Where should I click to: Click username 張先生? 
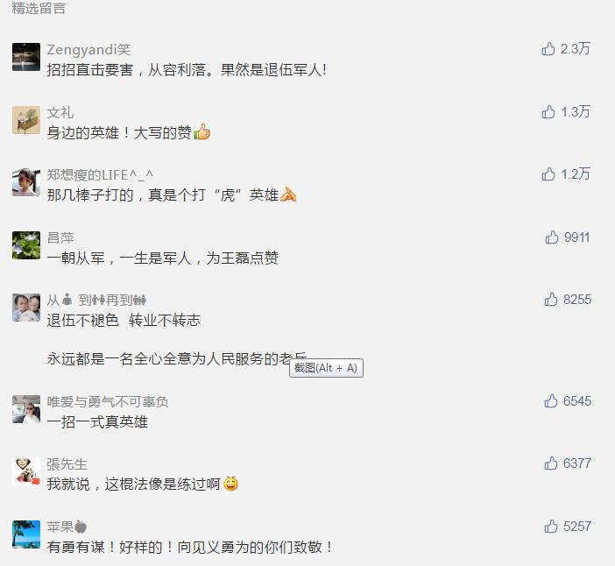[67, 464]
